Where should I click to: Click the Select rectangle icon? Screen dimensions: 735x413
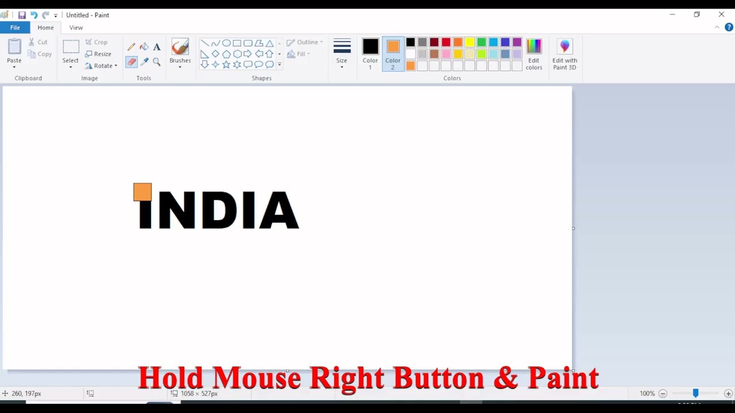tap(71, 47)
